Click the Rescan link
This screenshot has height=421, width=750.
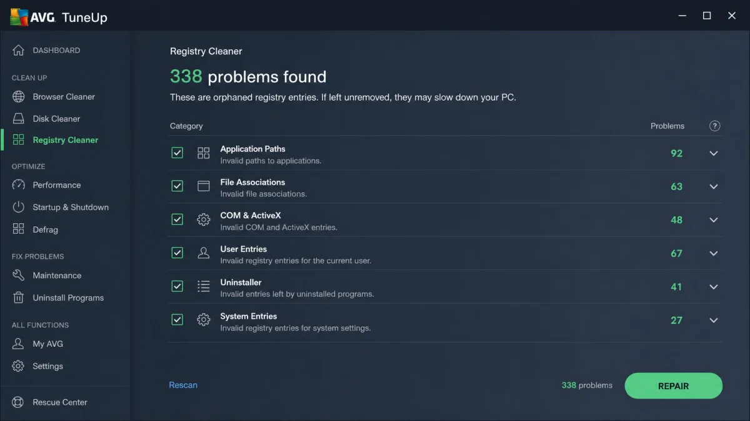click(183, 385)
